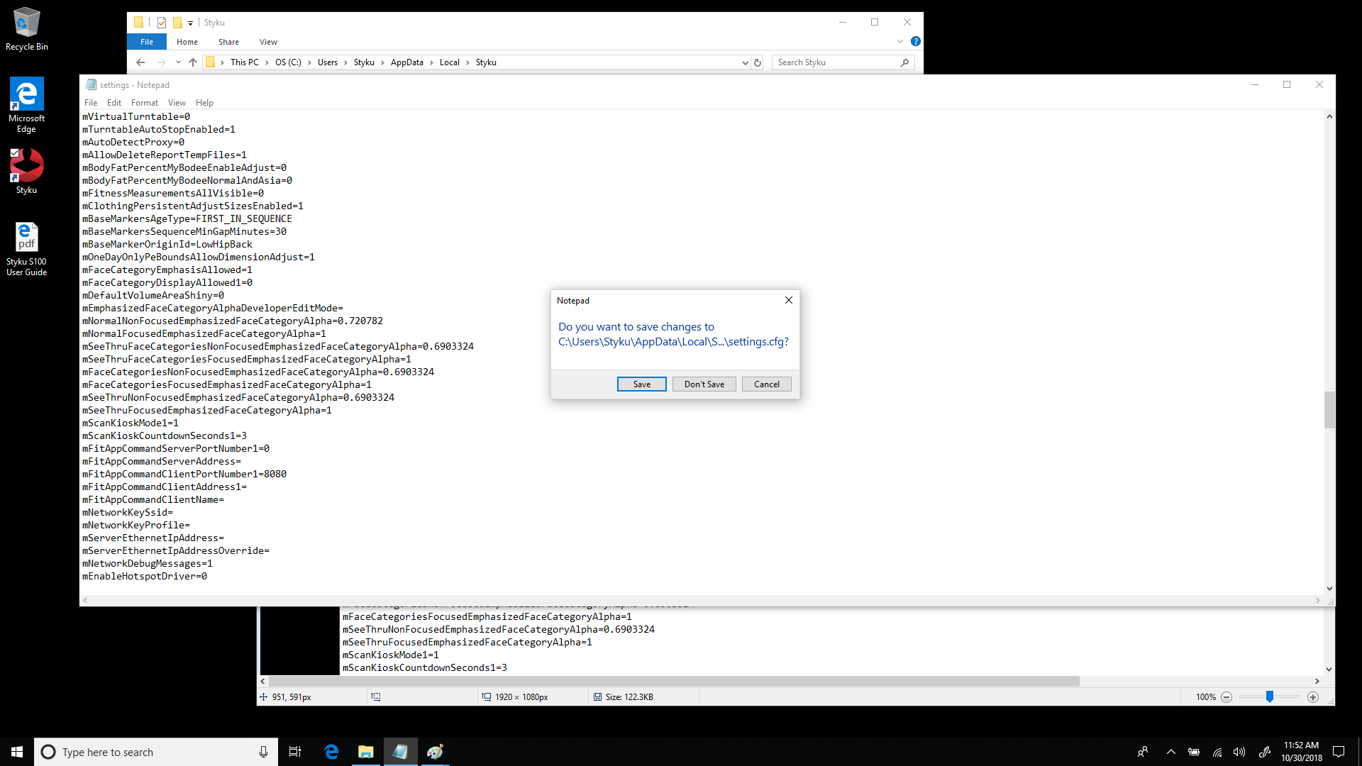Open Task View from the taskbar
This screenshot has width=1362, height=766.
(x=294, y=751)
